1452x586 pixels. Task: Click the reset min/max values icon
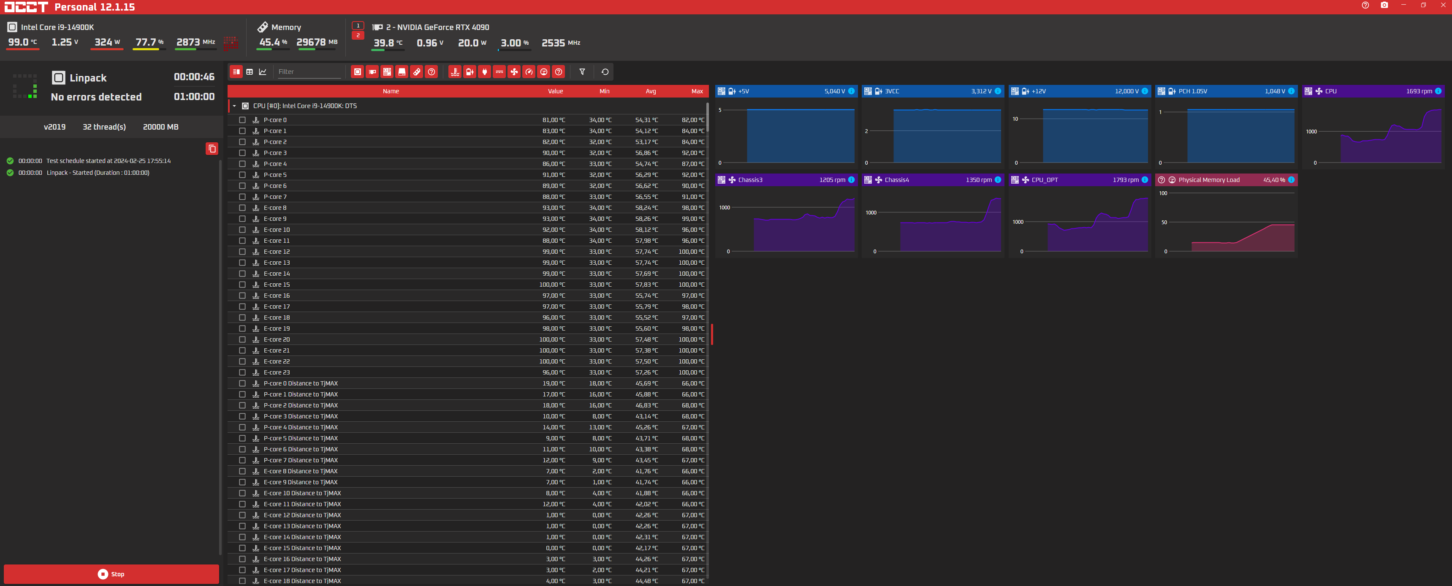[x=605, y=71]
